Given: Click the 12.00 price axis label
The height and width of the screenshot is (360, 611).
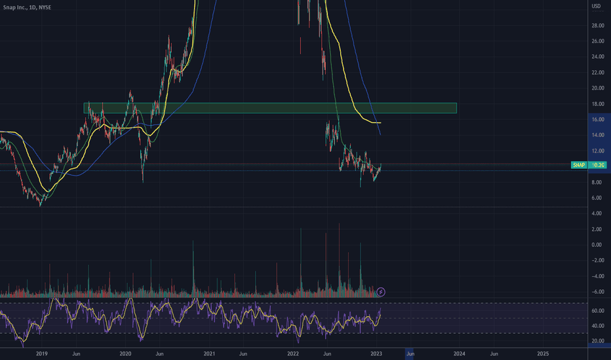Looking at the screenshot, I should click(598, 151).
